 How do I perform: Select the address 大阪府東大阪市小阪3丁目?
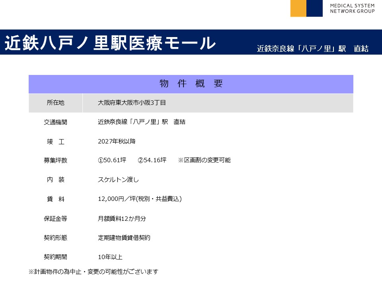[x=132, y=103]
